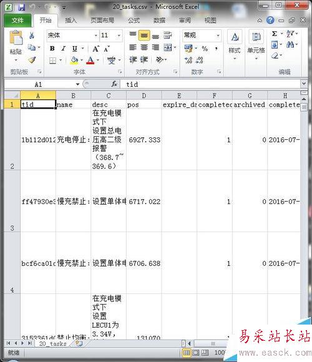Click Merge and Center icon
Screen dimensions: 312x362
tap(168, 47)
